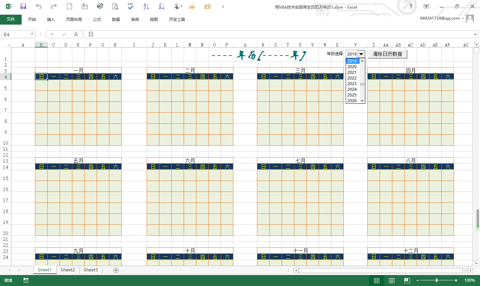Image resolution: width=480 pixels, height=286 pixels.
Task: Click the spell check ABC icon
Action: click(131, 6)
